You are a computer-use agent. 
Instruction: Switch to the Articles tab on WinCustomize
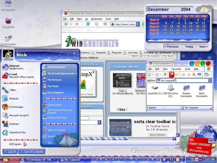pos(133,53)
